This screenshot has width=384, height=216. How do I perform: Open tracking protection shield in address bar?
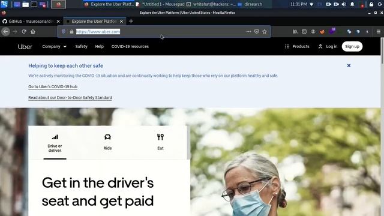click(x=64, y=32)
